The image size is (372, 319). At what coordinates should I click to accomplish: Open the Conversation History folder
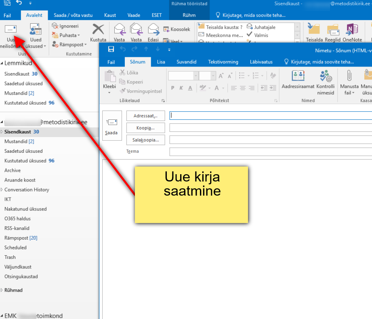(x=27, y=190)
